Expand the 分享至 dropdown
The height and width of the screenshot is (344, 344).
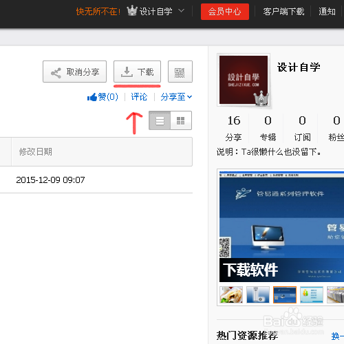click(176, 97)
